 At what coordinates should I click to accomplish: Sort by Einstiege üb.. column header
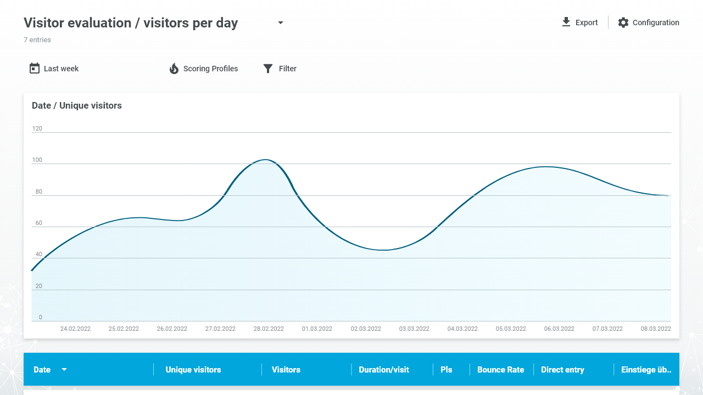pyautogui.click(x=646, y=370)
